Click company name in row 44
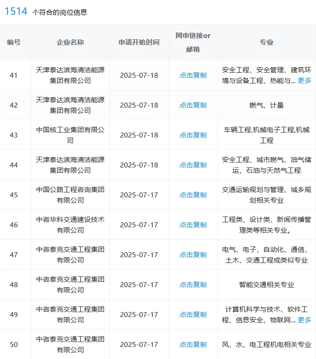This screenshot has height=359, width=316. (70, 165)
